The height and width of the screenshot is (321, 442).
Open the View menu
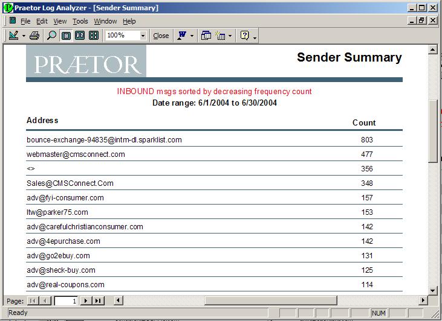60,21
